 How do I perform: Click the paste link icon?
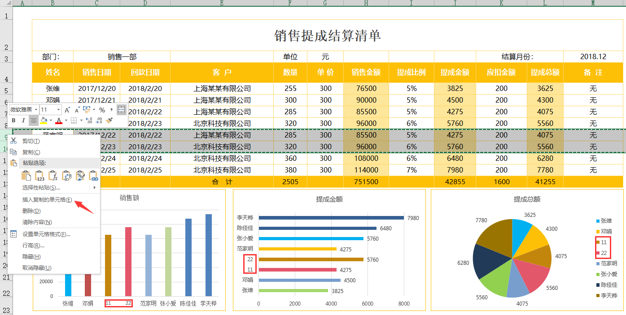click(x=94, y=175)
